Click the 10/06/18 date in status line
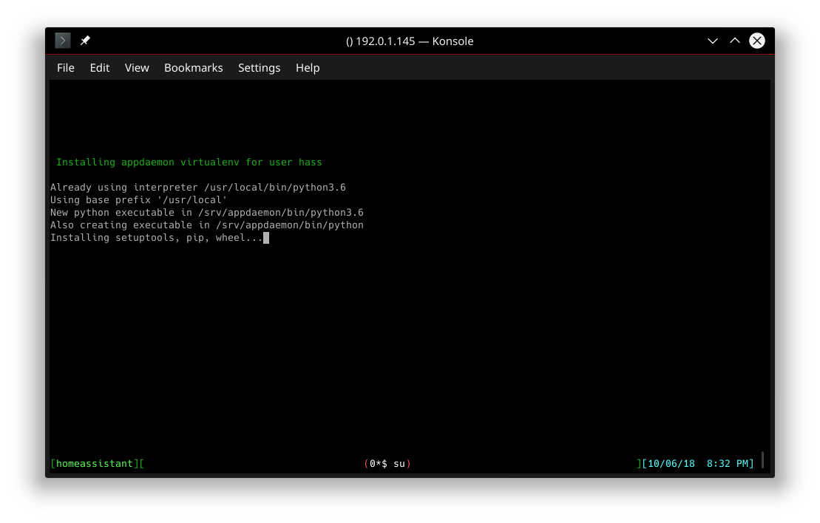Viewport: 820px width, 523px height. pos(671,463)
